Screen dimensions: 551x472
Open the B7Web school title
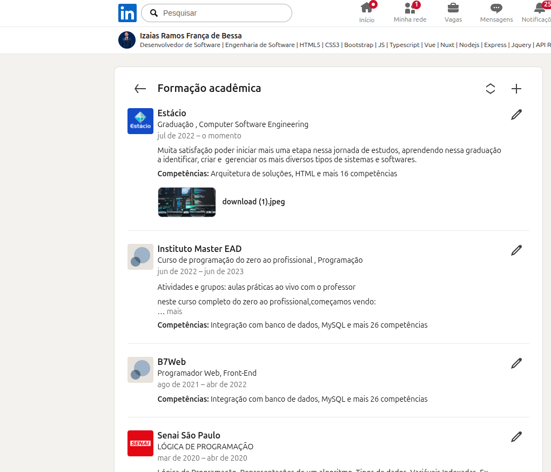171,362
